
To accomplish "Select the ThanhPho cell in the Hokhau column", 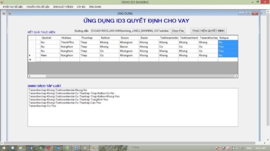I will click(x=70, y=42).
